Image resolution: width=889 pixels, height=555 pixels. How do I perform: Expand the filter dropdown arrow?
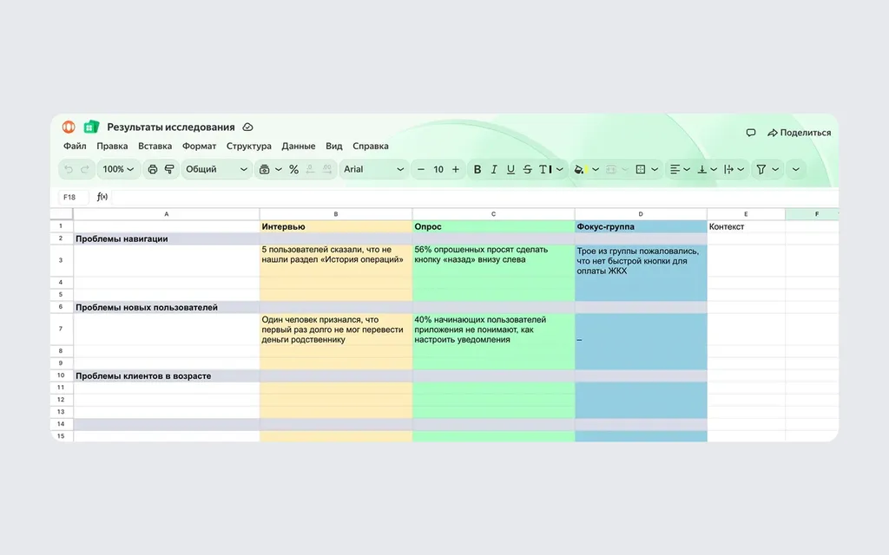pos(775,169)
